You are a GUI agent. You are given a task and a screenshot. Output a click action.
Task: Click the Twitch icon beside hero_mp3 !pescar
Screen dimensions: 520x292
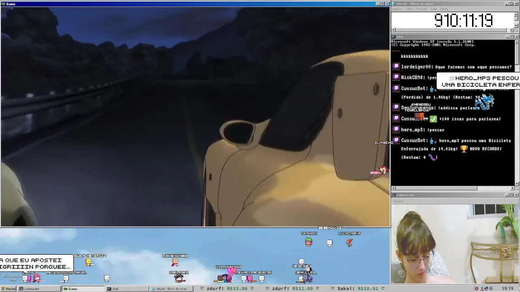[396, 129]
